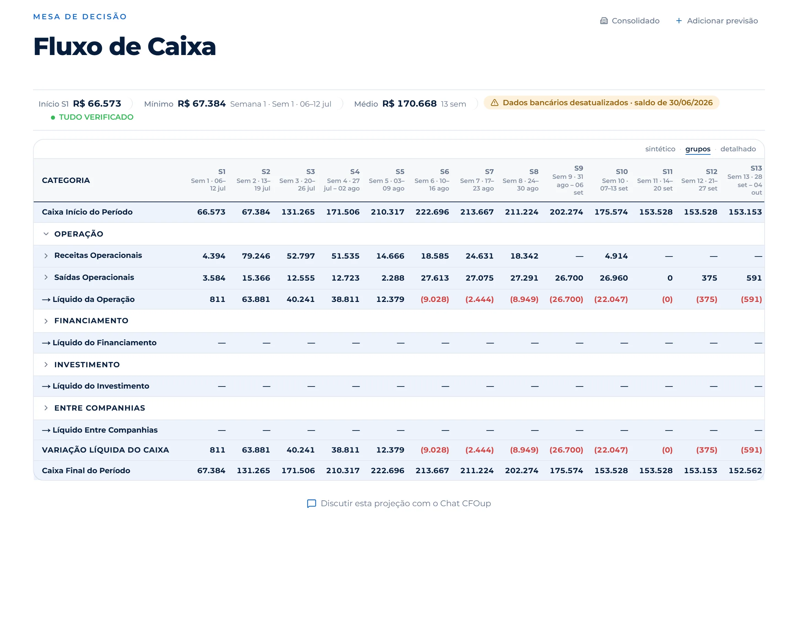The image size is (798, 619).
Task: Click the S9 column header
Action: [x=568, y=180]
